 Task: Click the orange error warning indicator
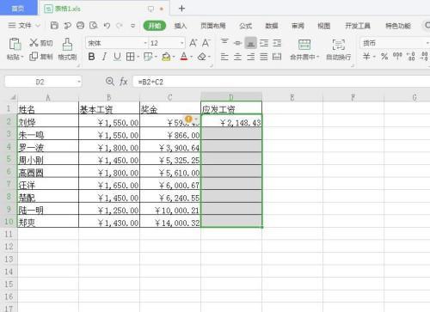[188, 119]
